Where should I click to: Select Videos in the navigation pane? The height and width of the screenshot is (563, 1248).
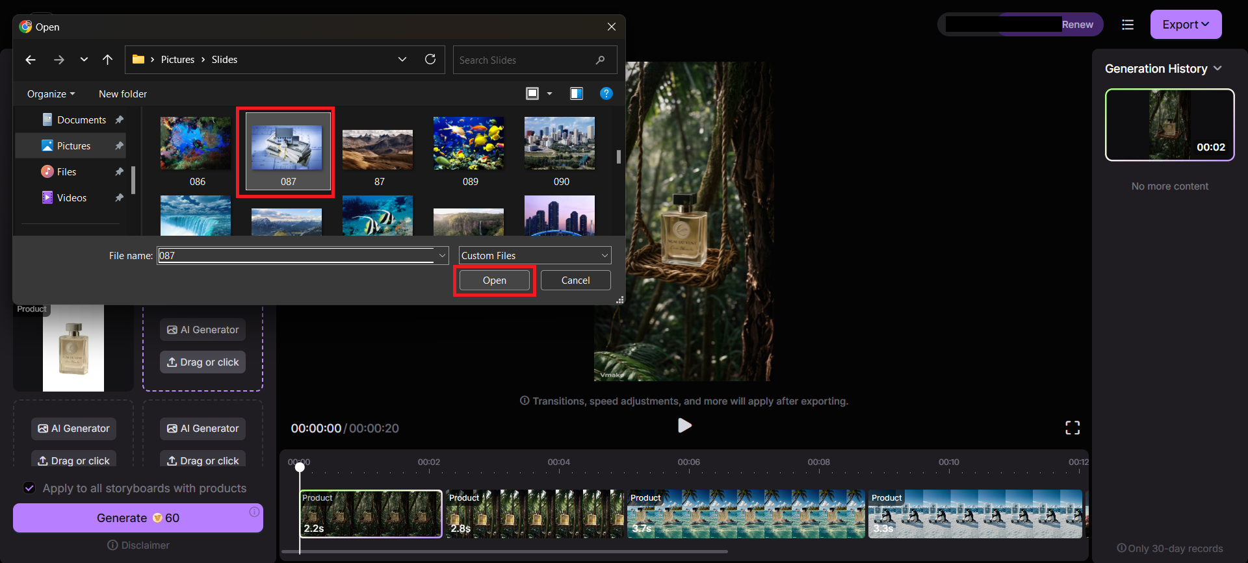pyautogui.click(x=71, y=198)
